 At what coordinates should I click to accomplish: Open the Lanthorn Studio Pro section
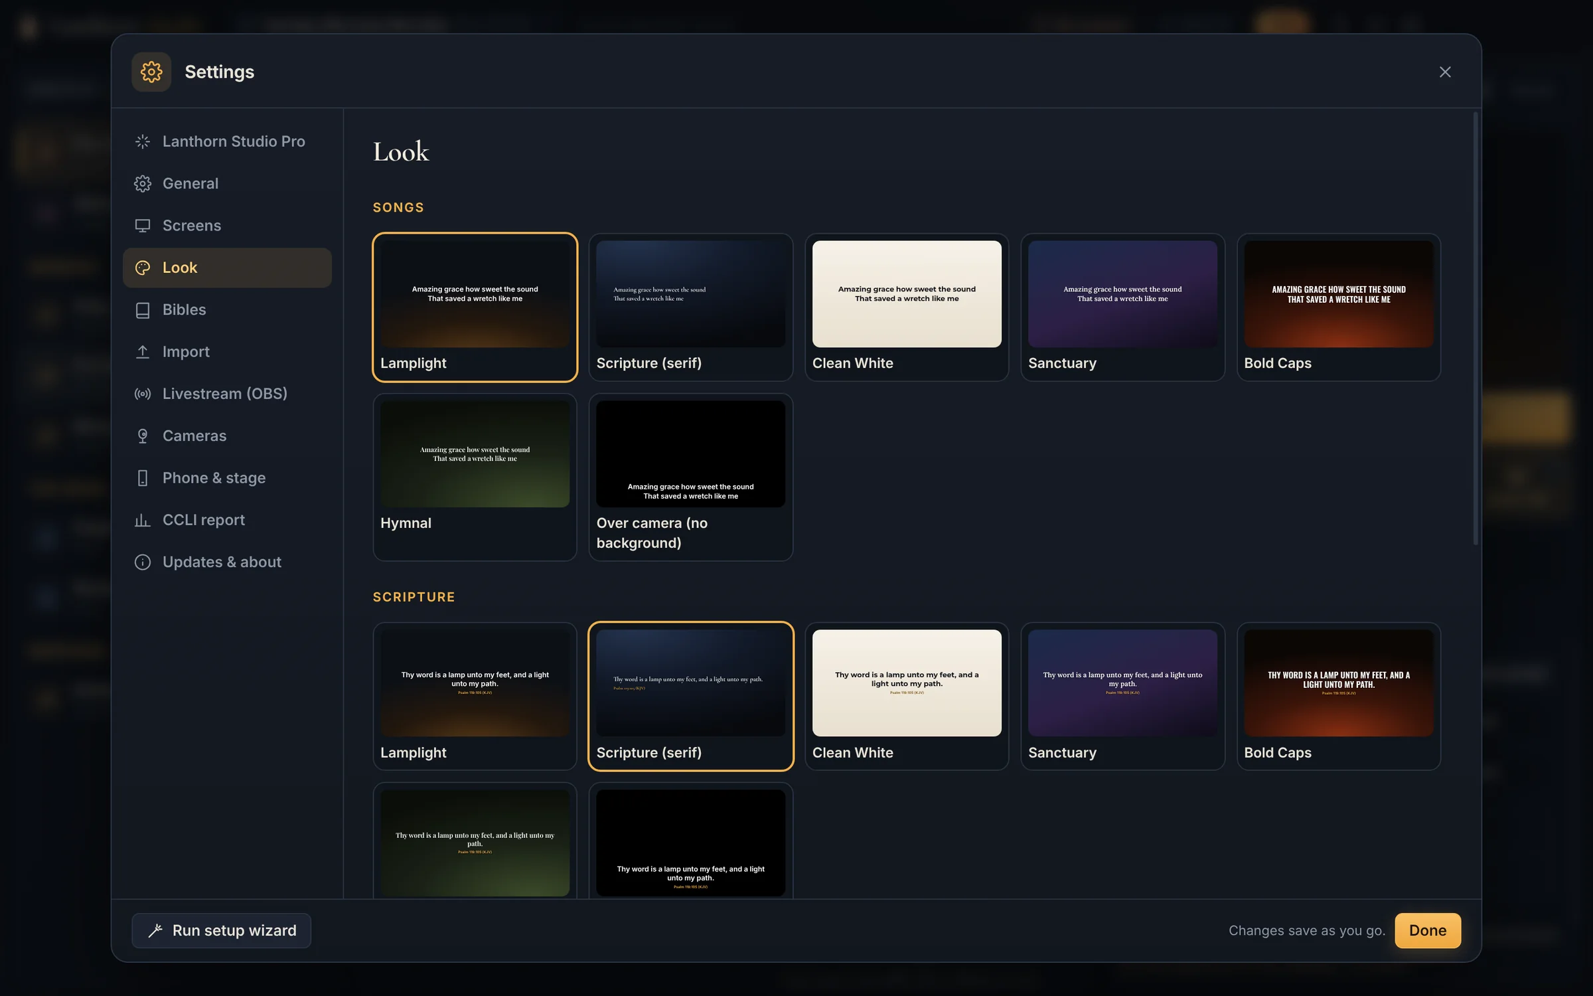(227, 141)
